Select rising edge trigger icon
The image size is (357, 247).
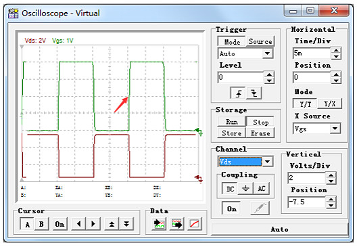click(238, 93)
